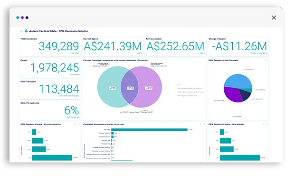The image size is (304, 180).
Task: Click the value label inside the purple Venn circle
Action: click(x=149, y=88)
